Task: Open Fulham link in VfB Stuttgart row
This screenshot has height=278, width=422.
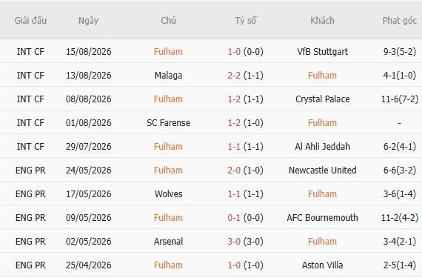Action: coord(168,51)
